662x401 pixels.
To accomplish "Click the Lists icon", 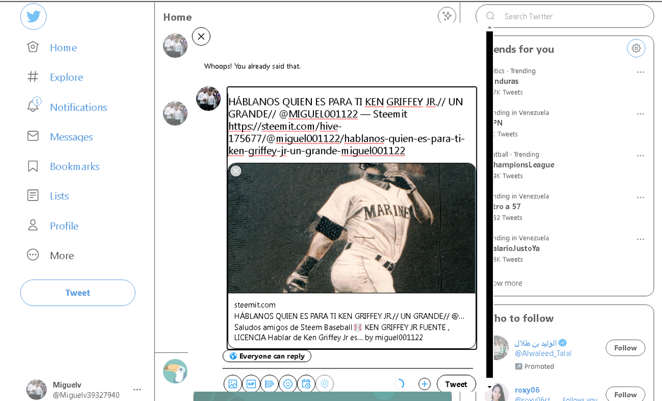I will tap(33, 196).
